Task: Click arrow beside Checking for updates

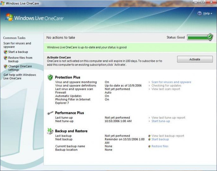Action: click(x=149, y=85)
